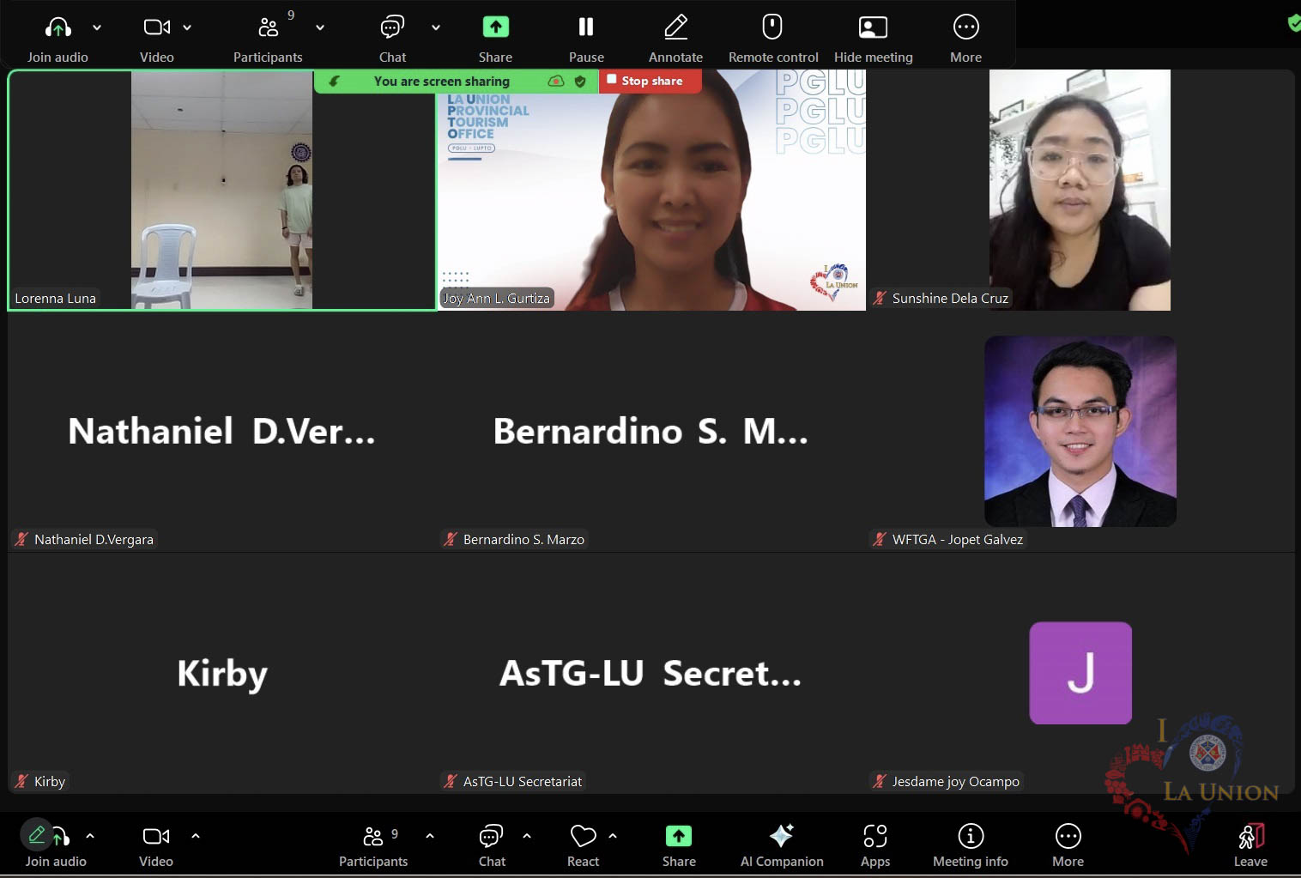Click 'You are screen sharing' indicator
This screenshot has width=1301, height=878.
442,82
